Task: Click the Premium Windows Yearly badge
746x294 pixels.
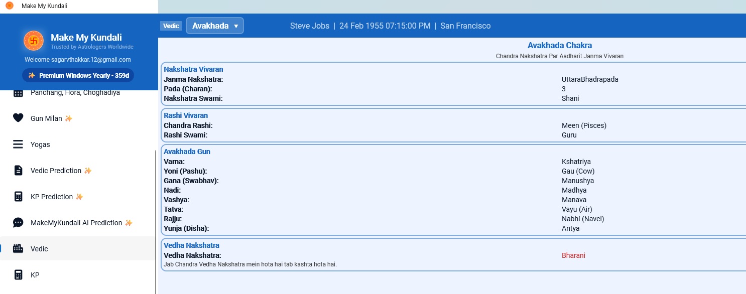Action: coord(78,75)
